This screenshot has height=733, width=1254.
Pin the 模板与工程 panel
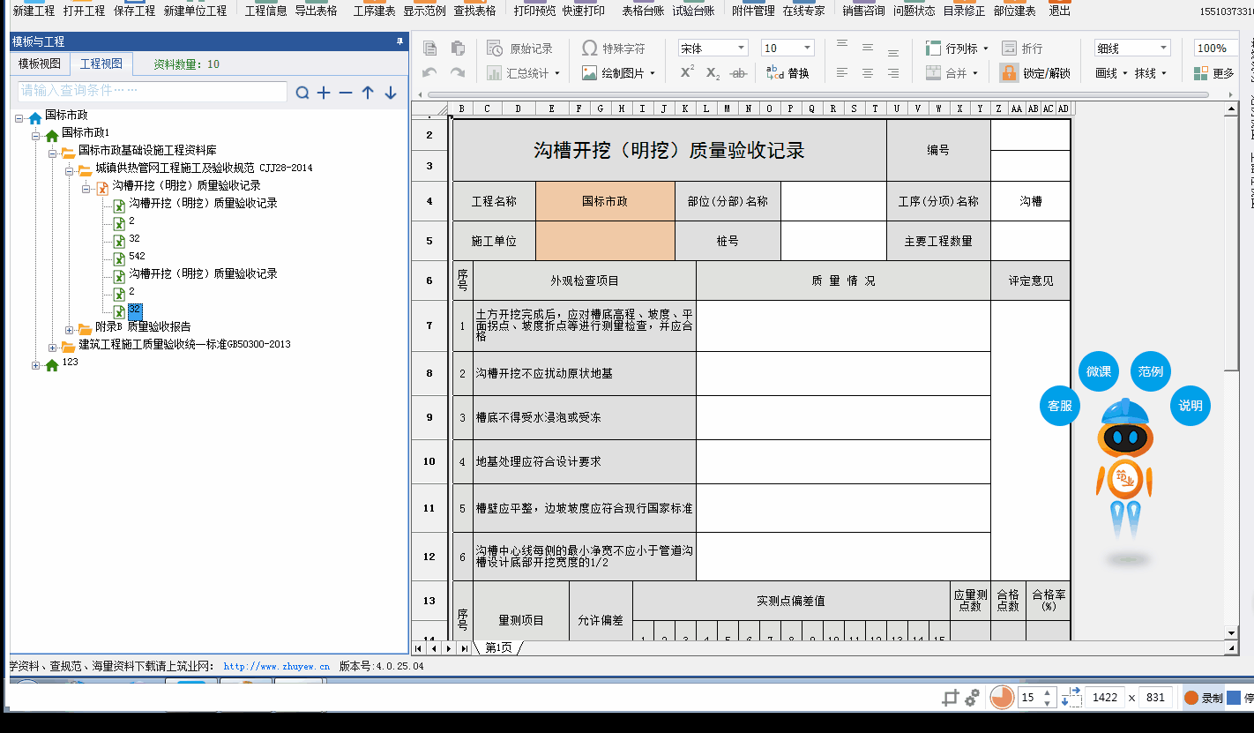pos(399,41)
